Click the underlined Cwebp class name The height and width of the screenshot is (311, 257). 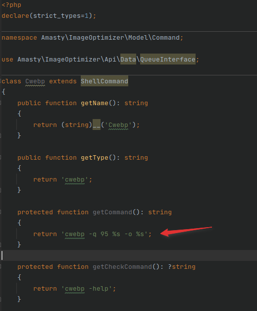35,81
